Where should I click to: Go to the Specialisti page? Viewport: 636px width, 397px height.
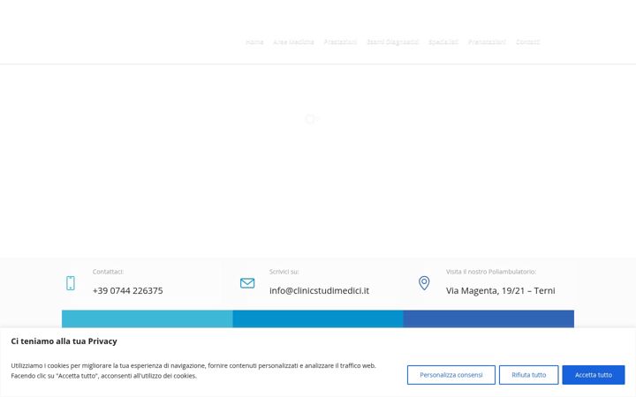coord(443,41)
